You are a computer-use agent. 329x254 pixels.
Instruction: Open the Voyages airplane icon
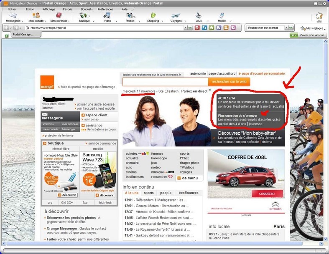(x=176, y=15)
